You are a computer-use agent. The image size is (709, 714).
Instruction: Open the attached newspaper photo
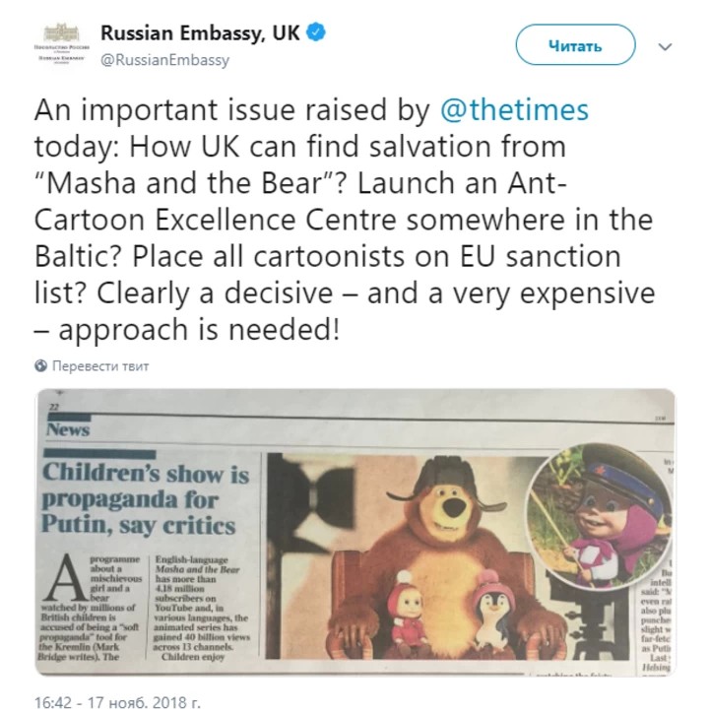(354, 533)
